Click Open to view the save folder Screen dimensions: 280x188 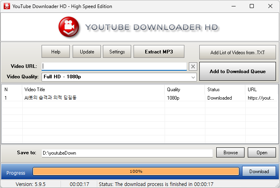point(262,153)
